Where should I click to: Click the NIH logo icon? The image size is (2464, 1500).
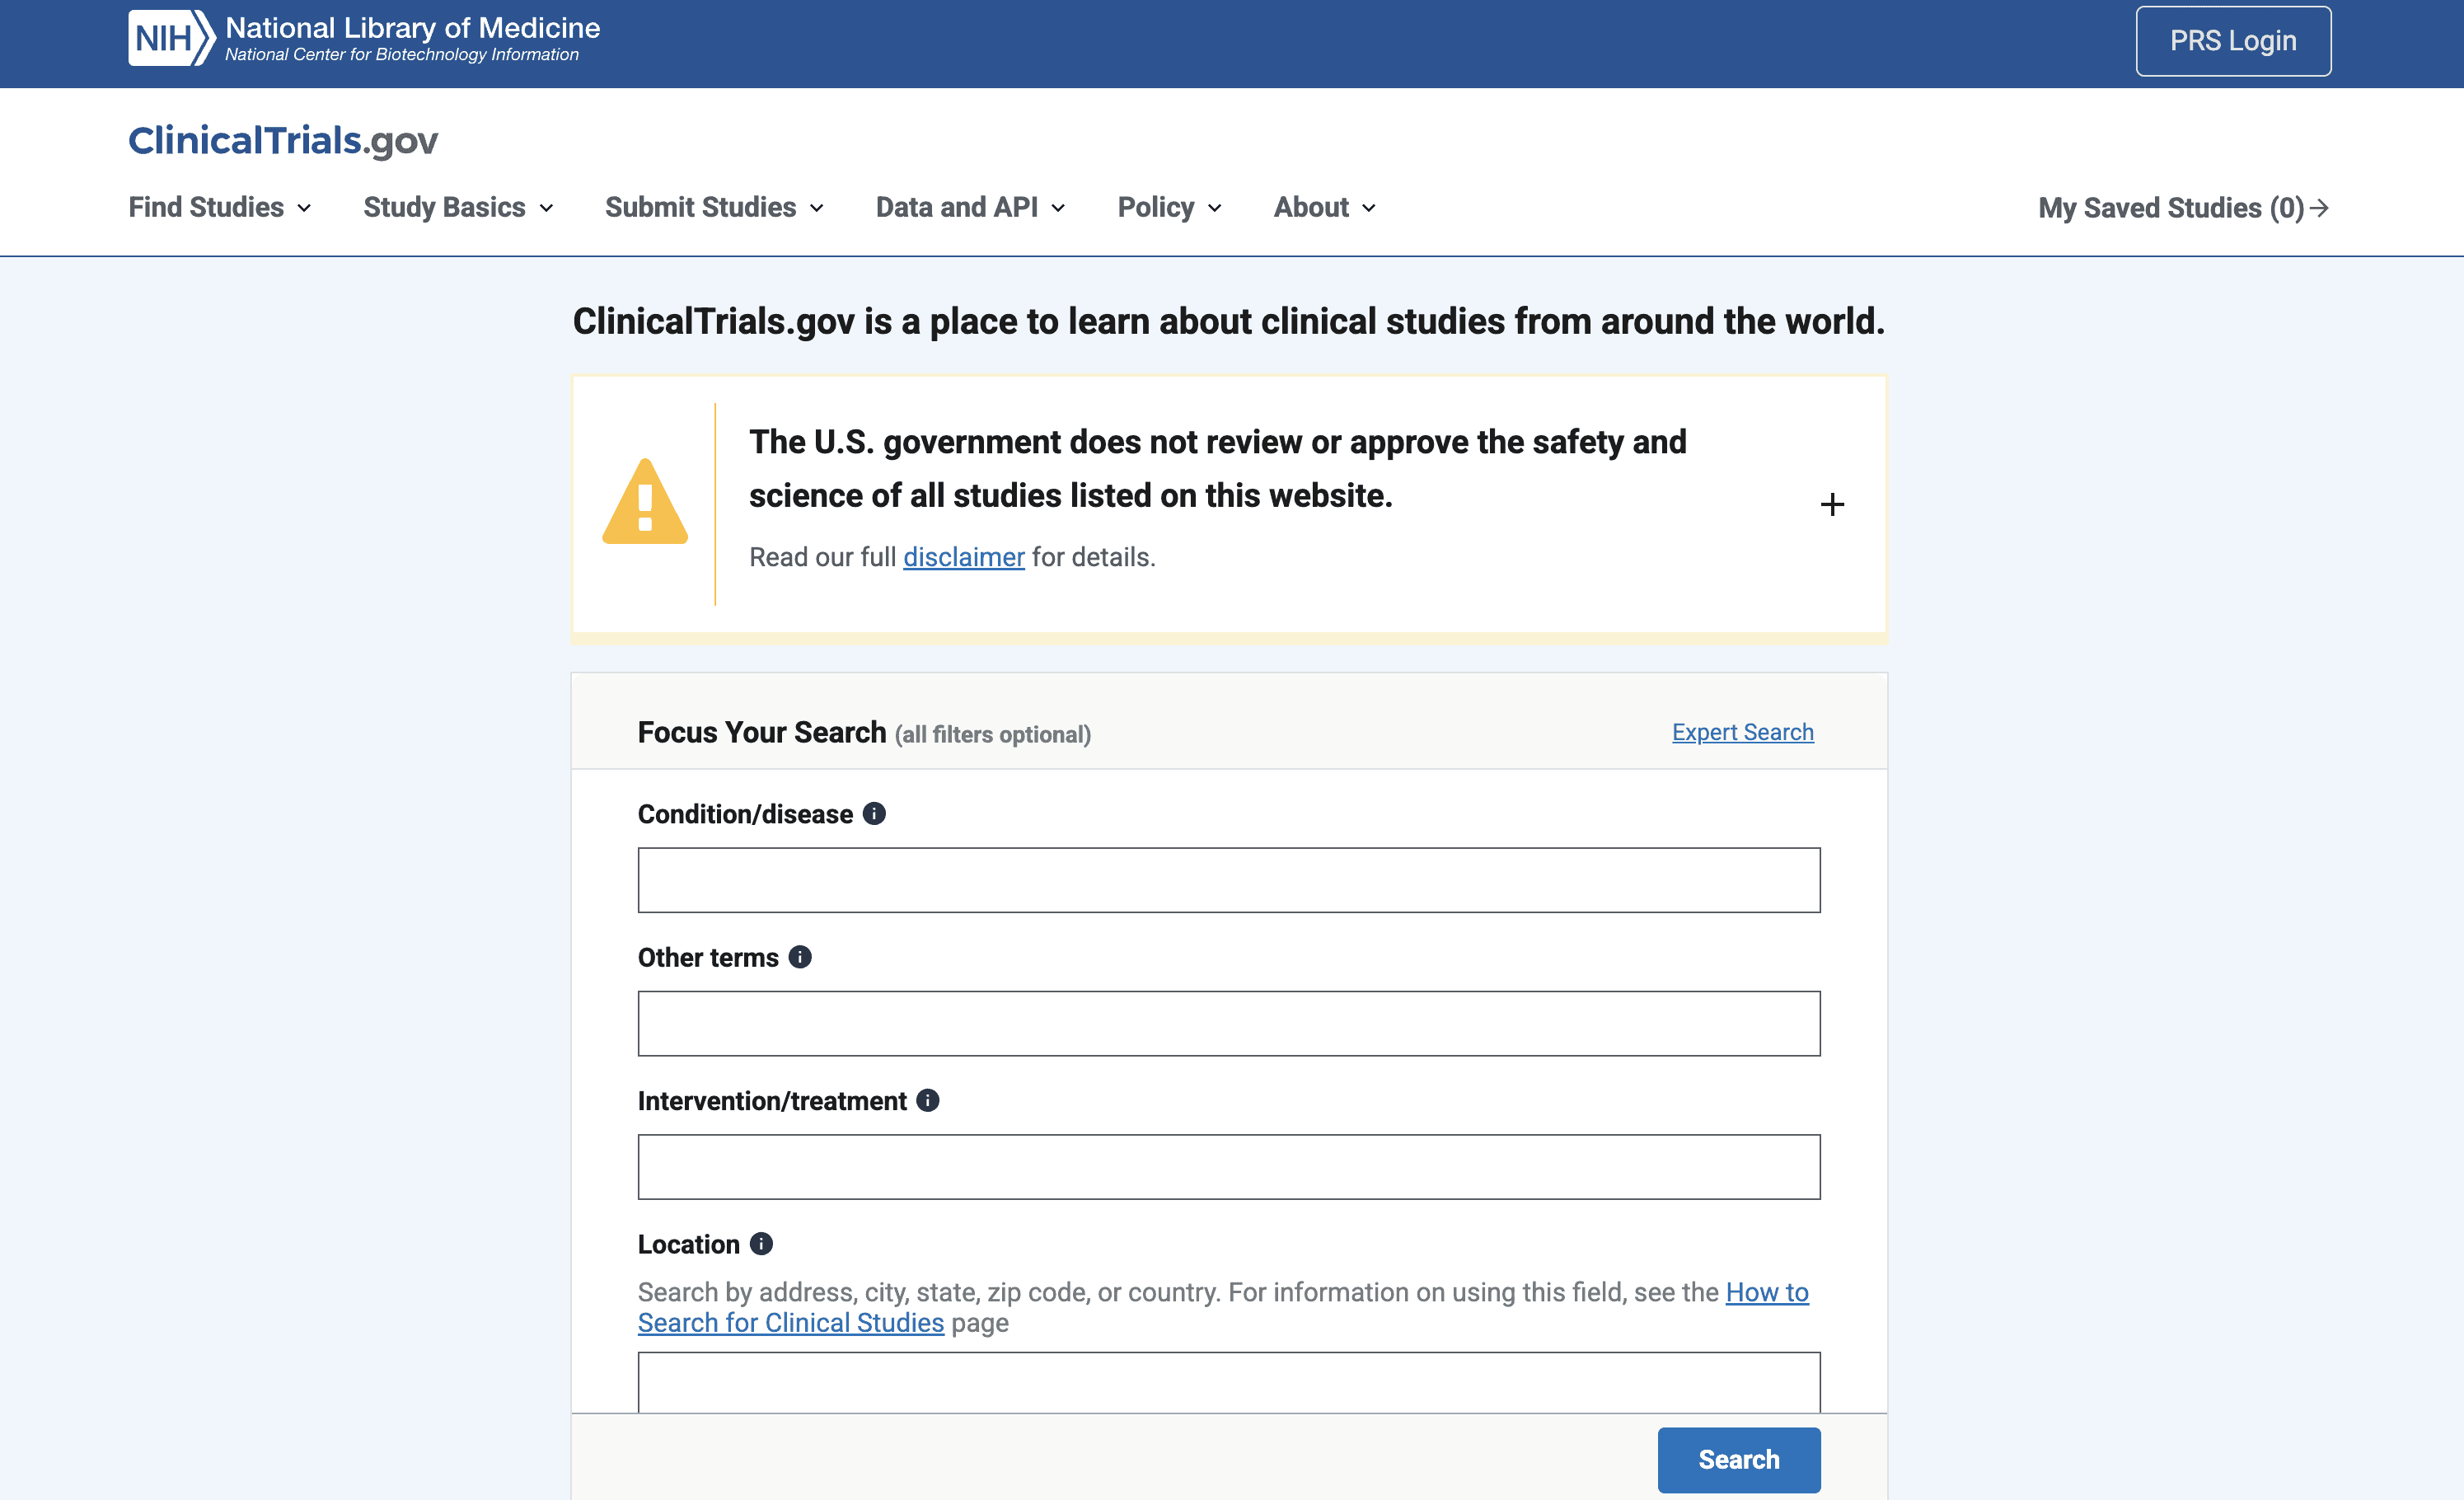[x=170, y=39]
